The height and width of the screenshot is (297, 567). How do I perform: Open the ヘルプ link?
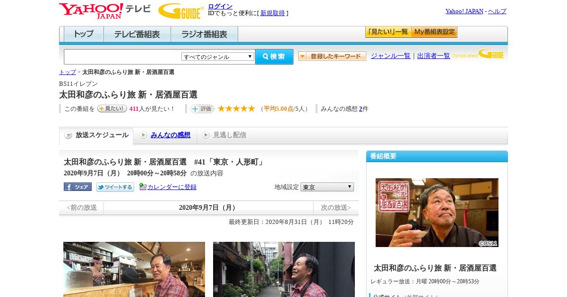point(497,11)
